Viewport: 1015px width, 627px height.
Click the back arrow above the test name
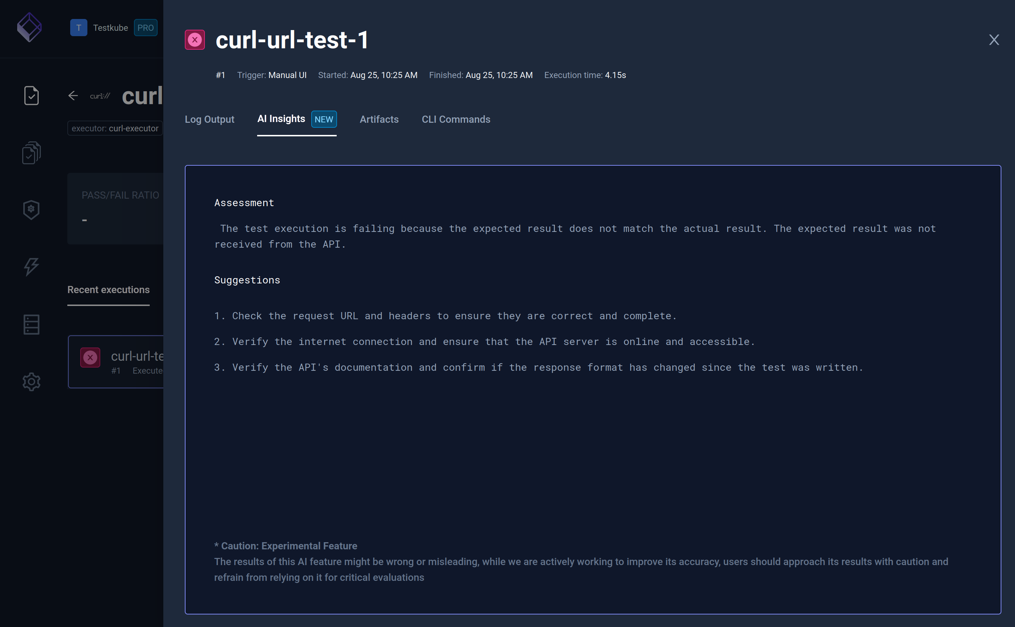[x=73, y=96]
